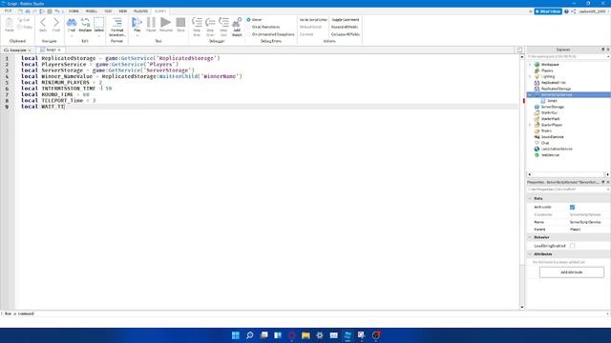The image size is (611, 343).
Task: Switch to the VIEW ribbon tab
Action: click(123, 11)
